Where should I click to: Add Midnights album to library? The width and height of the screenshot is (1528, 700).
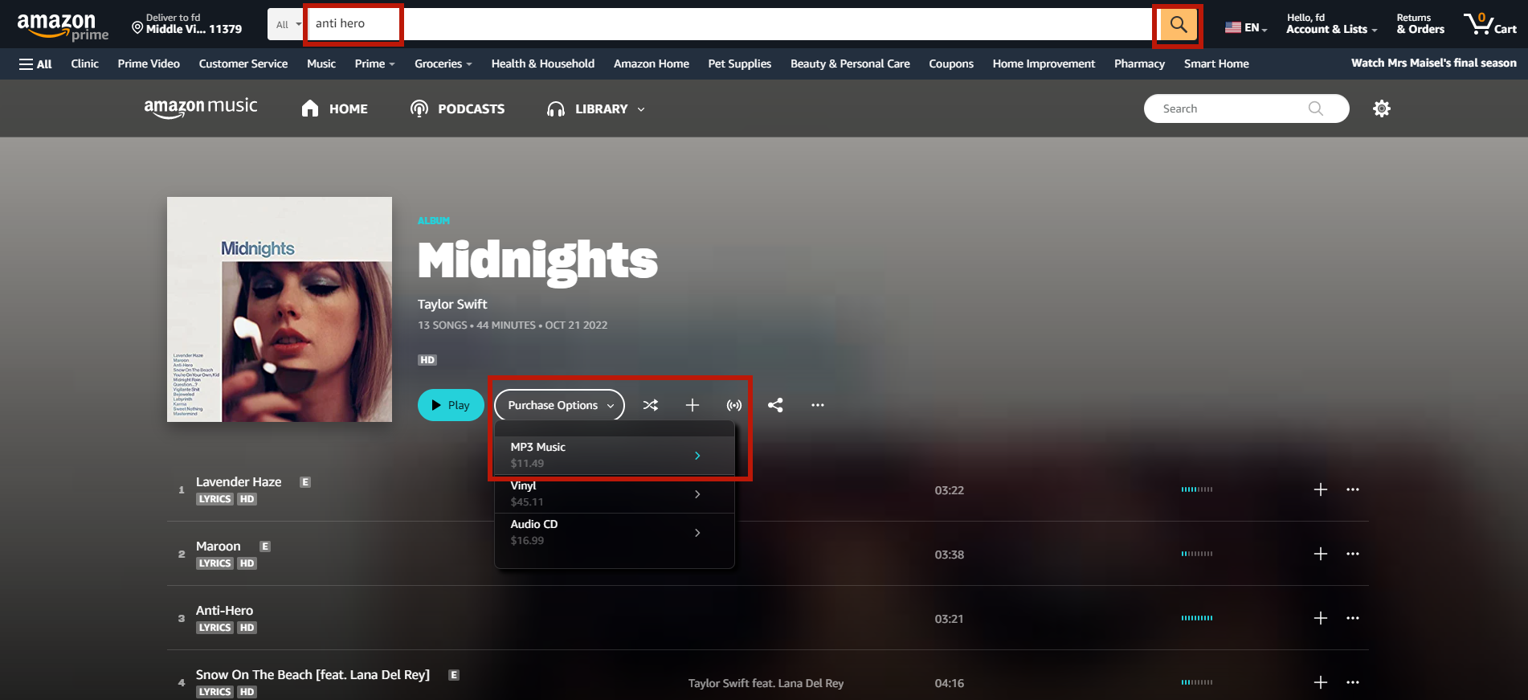[x=693, y=405]
